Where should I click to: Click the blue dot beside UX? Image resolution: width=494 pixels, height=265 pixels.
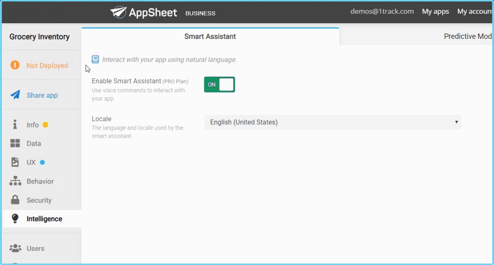click(x=42, y=162)
